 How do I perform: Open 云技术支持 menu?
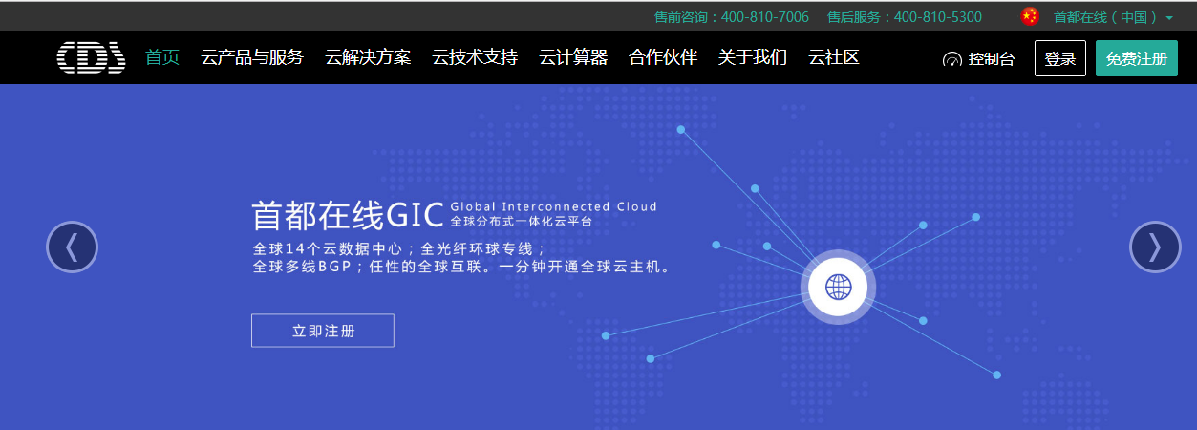[475, 57]
